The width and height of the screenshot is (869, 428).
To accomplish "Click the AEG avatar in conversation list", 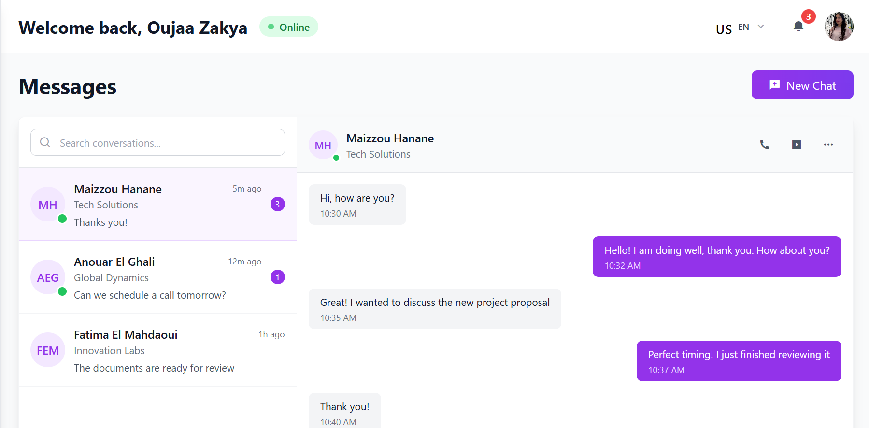I will point(48,277).
